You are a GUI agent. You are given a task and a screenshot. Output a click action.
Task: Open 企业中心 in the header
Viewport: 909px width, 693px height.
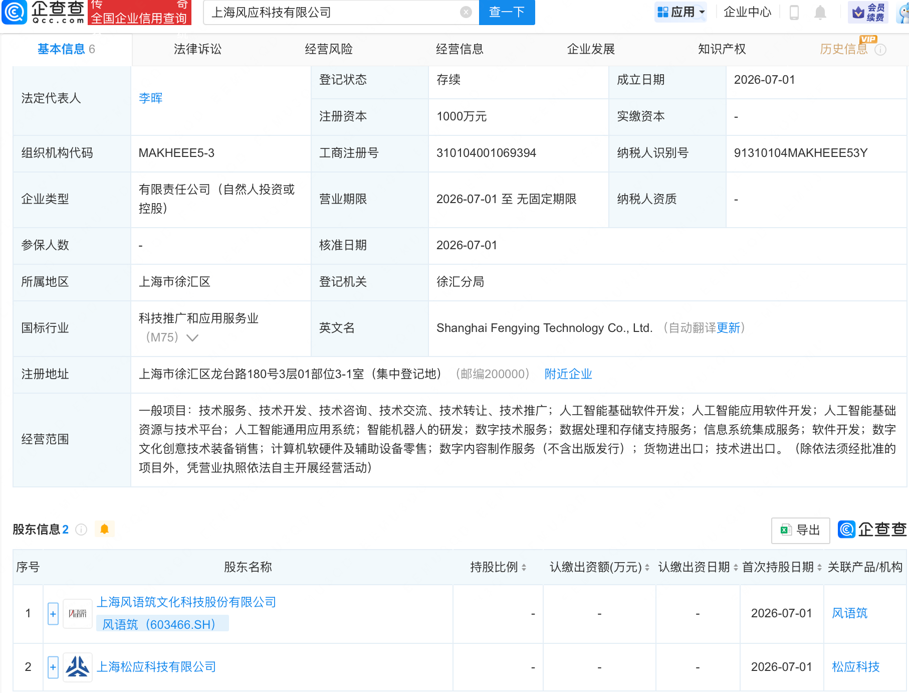(x=748, y=12)
